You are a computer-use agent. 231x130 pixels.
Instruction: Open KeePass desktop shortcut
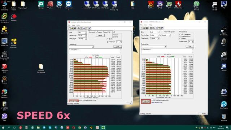click(224, 92)
